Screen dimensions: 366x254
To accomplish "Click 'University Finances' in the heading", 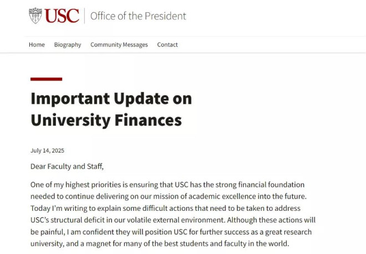I will (106, 120).
